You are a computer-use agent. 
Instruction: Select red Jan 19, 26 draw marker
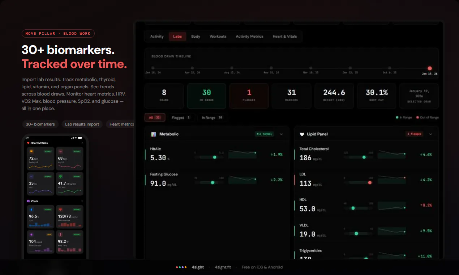pyautogui.click(x=430, y=68)
